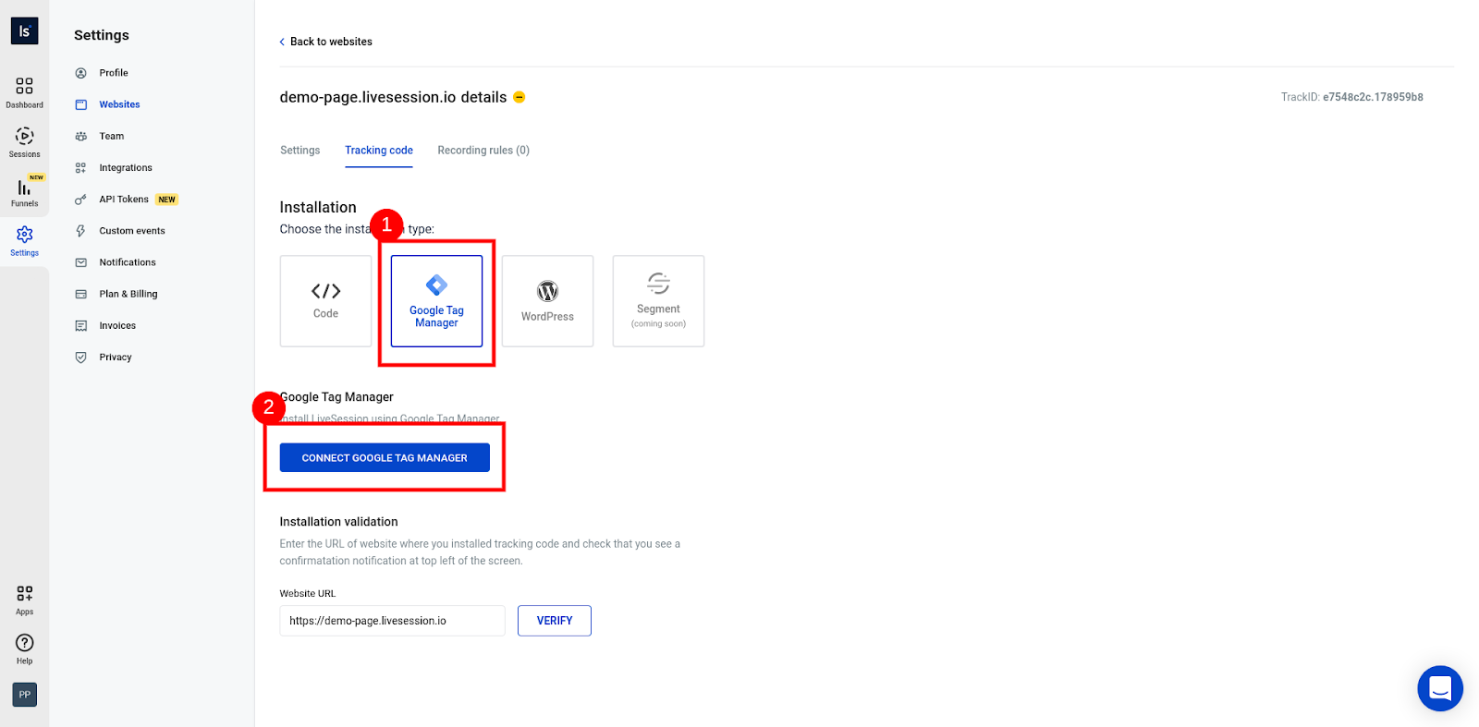
Task: Select the Website URL input field
Action: click(391, 620)
